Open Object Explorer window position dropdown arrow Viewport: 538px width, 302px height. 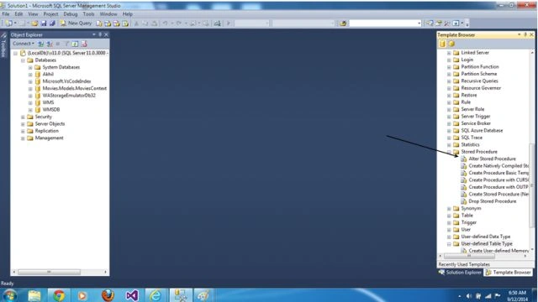(x=93, y=34)
